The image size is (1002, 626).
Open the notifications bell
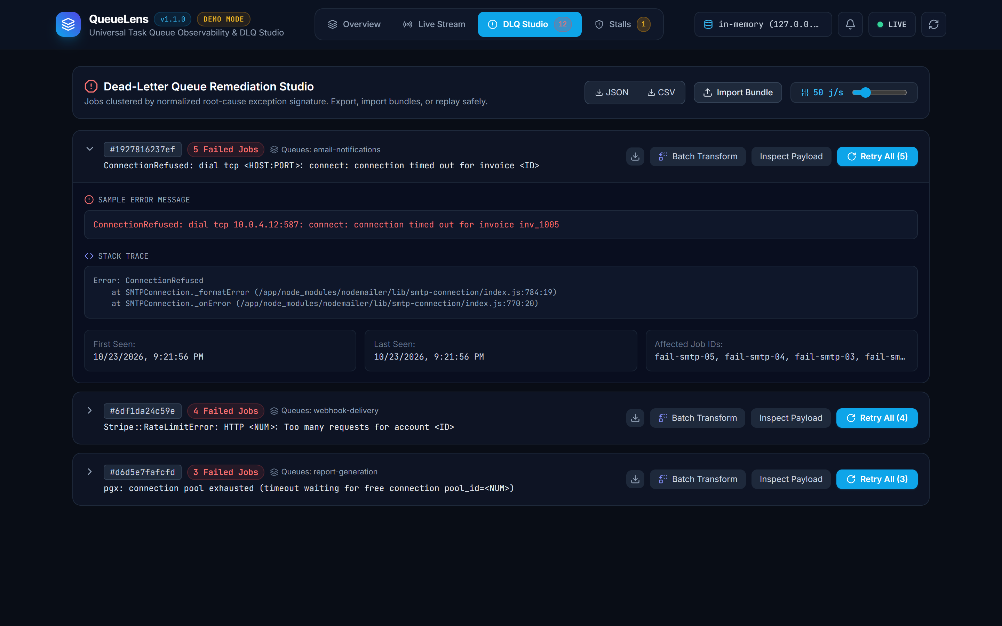pos(850,24)
